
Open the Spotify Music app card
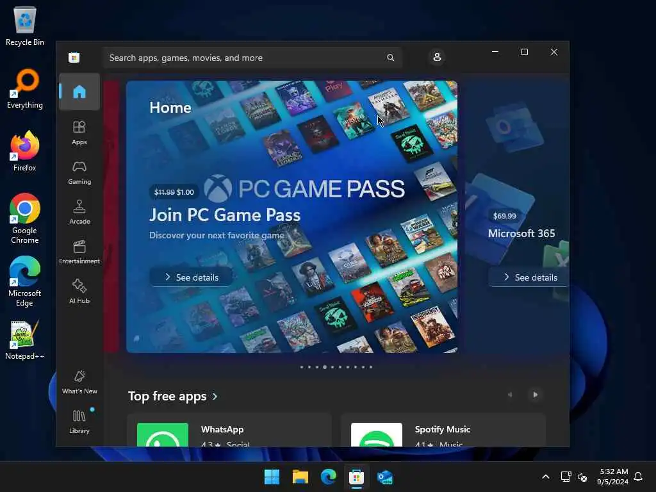443,430
